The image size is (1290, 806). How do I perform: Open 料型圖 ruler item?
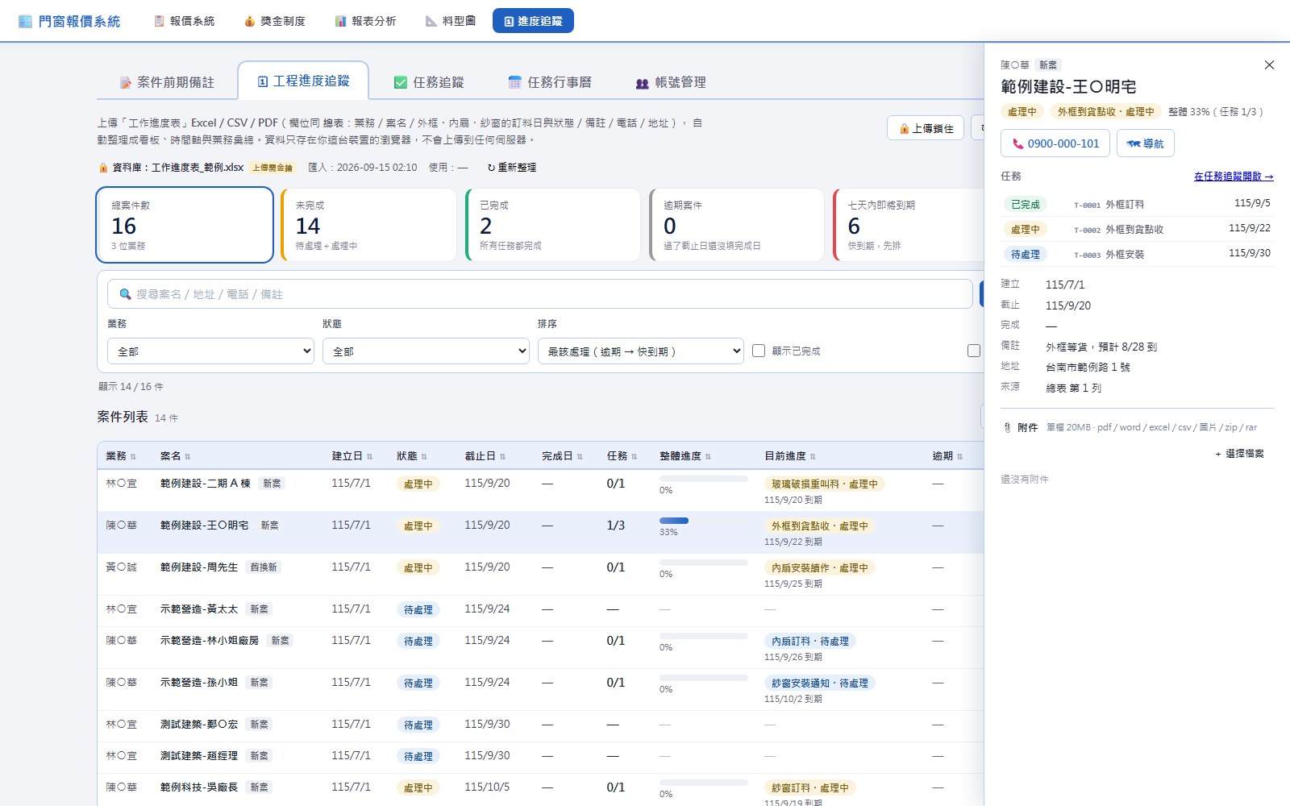(x=451, y=21)
